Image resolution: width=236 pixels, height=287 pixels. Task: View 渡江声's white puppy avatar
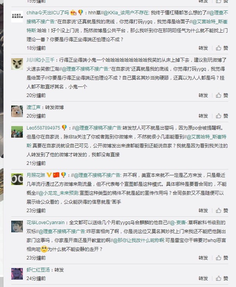click(17, 111)
